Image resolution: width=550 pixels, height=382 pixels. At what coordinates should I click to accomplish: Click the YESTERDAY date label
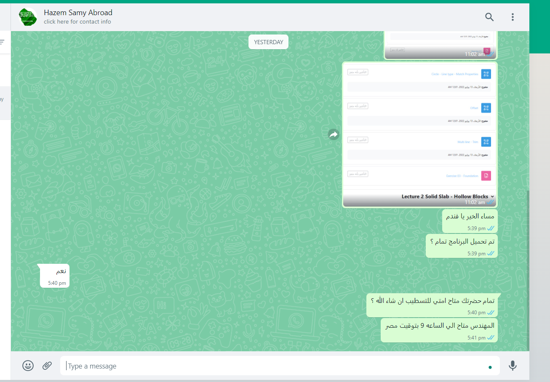[268, 42]
